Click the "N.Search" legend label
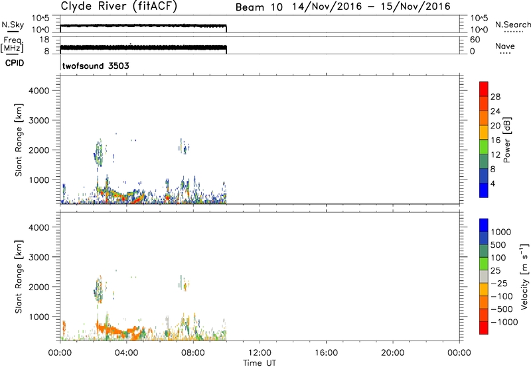This screenshot has width=531, height=367. (513, 25)
